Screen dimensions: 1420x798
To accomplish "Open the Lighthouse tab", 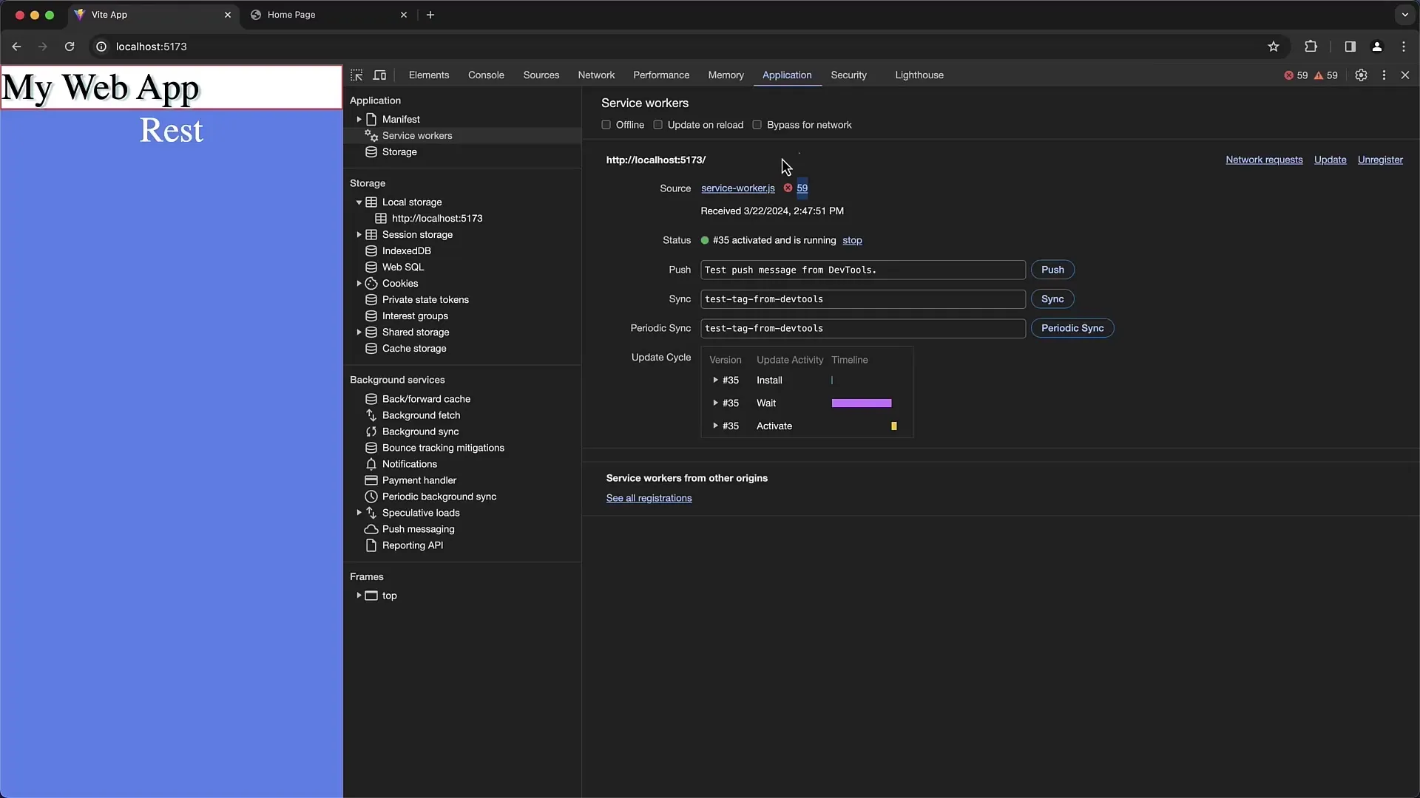I will [x=919, y=75].
